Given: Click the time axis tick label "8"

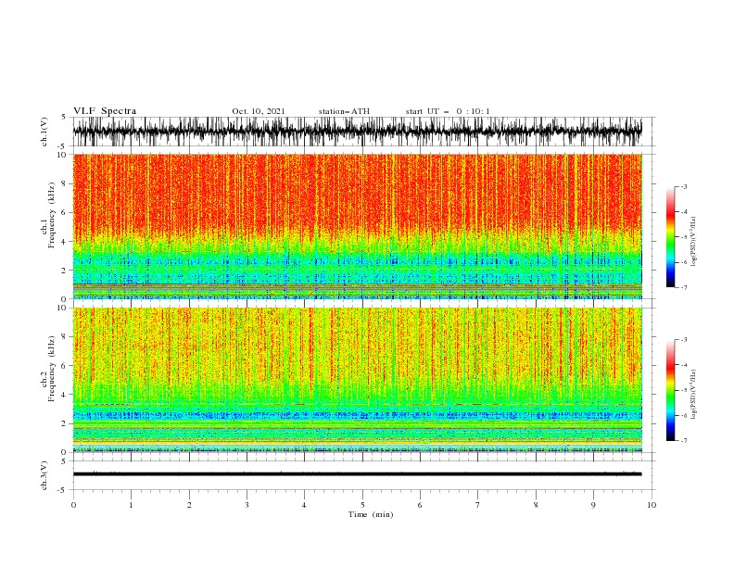Looking at the screenshot, I should pos(536,505).
